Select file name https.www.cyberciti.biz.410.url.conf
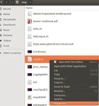 (x=53, y=44)
